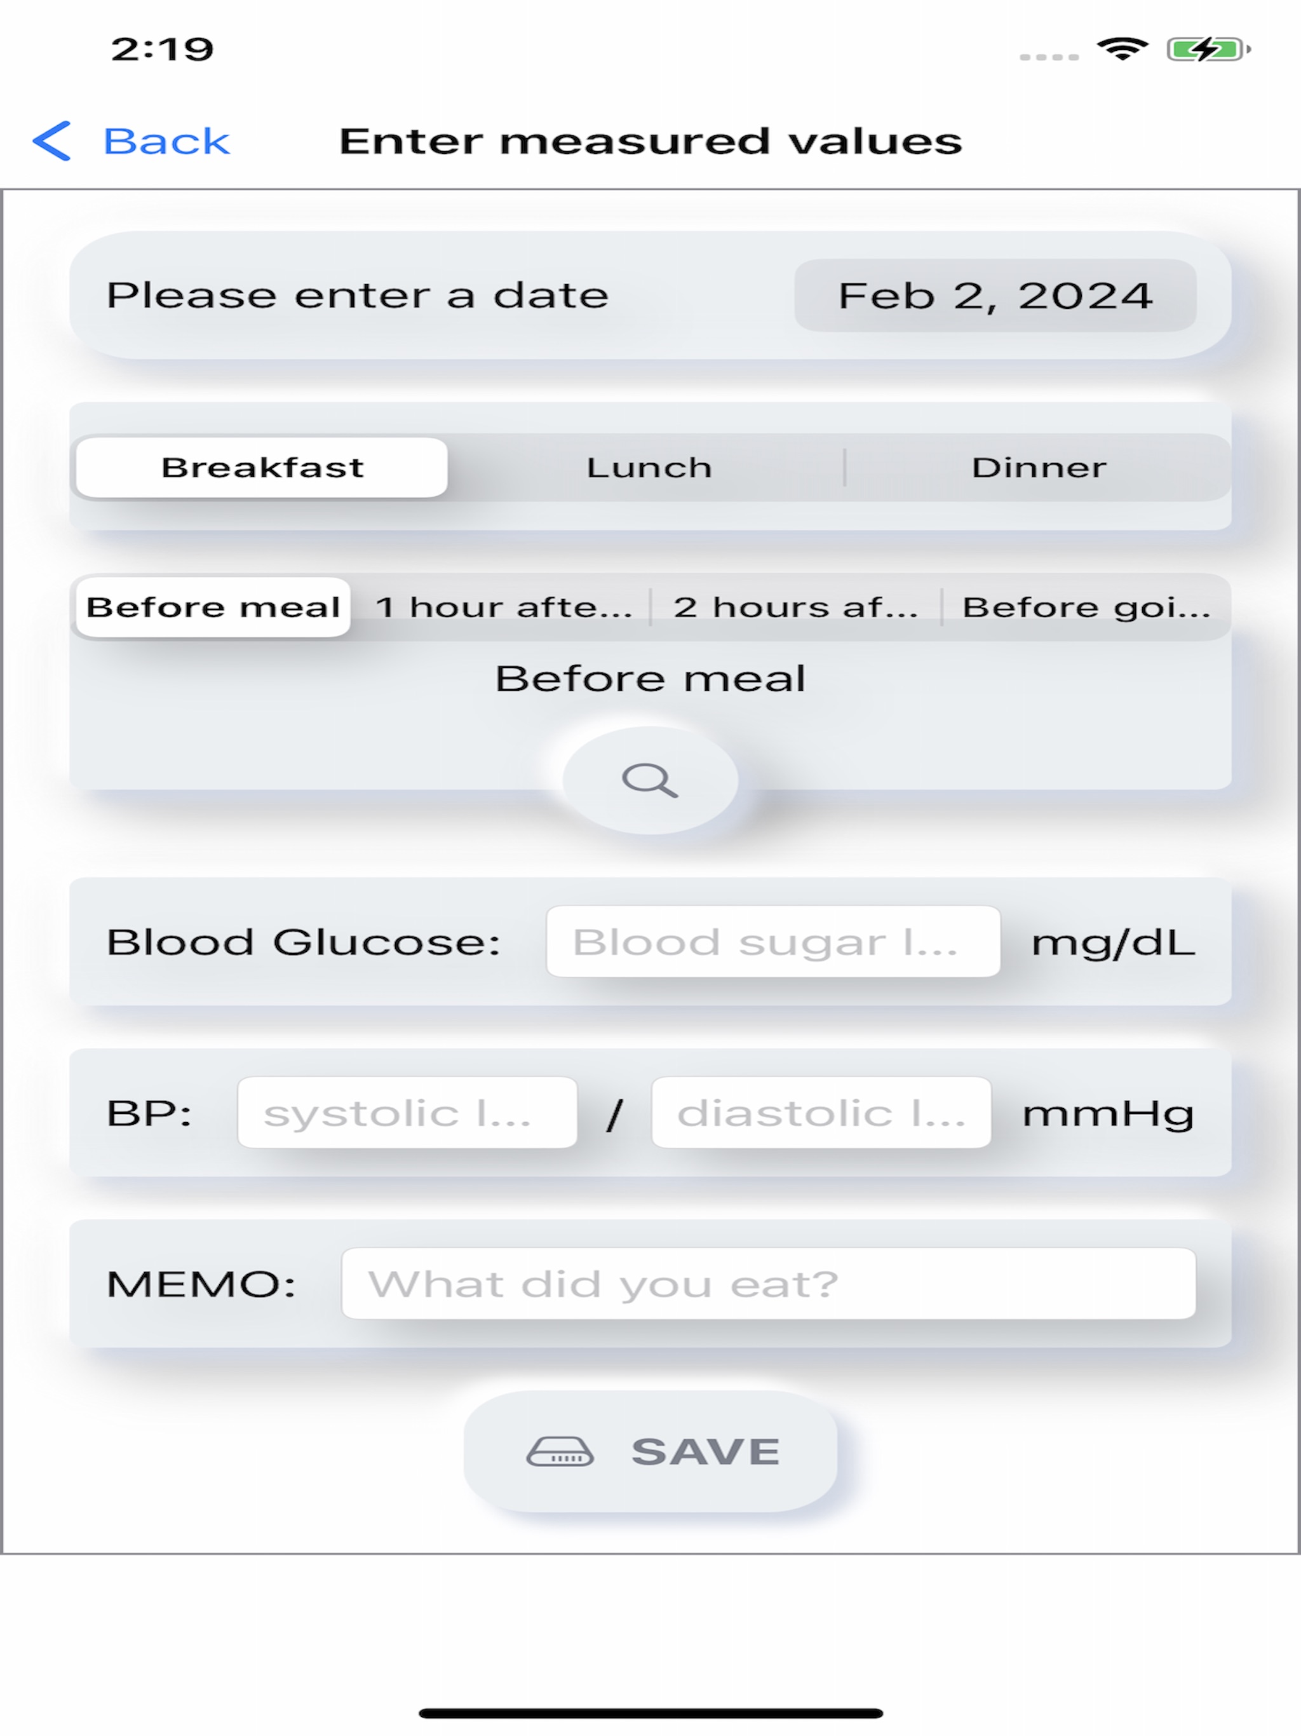Click the Back navigation arrow icon
1301x1736 pixels.
coord(56,137)
